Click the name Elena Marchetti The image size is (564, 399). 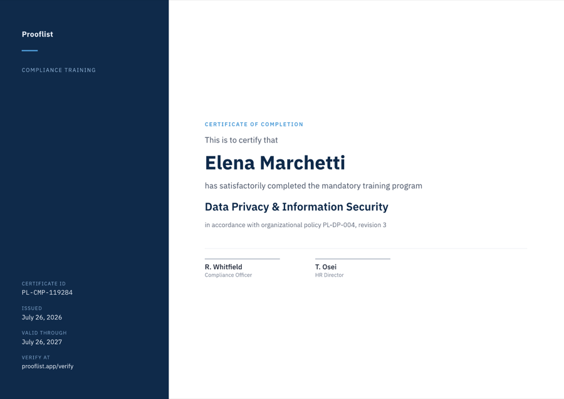[x=275, y=162]
